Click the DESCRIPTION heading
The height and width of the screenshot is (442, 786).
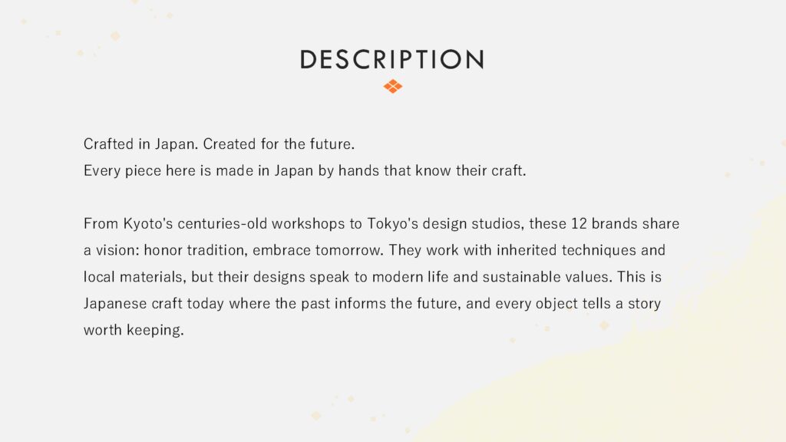coord(392,60)
